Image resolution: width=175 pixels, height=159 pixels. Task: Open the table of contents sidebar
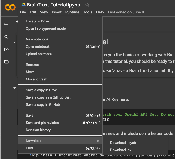[6, 25]
